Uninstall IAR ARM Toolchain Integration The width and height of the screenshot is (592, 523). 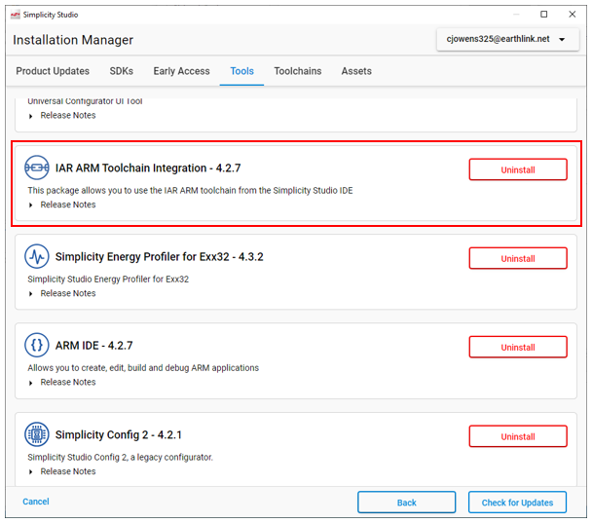pos(518,169)
